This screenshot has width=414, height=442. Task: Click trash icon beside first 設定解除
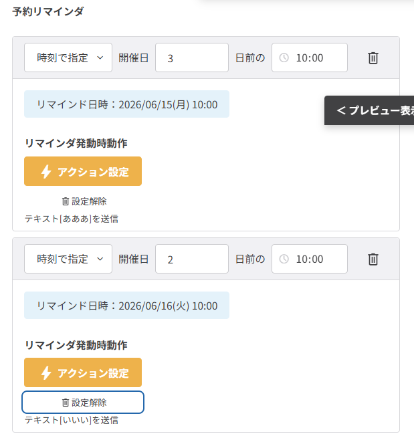tap(65, 201)
